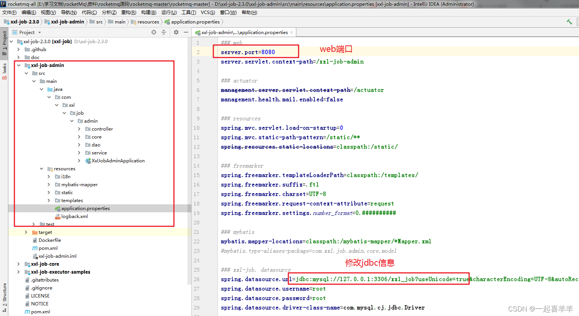This screenshot has height=316, width=579.
Task: Collapse the xxl-job-admin module
Action: click(x=19, y=65)
